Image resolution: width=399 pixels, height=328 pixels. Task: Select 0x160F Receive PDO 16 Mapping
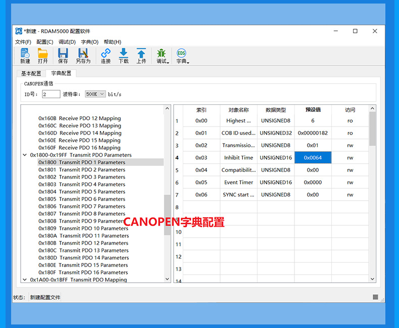coord(79,148)
